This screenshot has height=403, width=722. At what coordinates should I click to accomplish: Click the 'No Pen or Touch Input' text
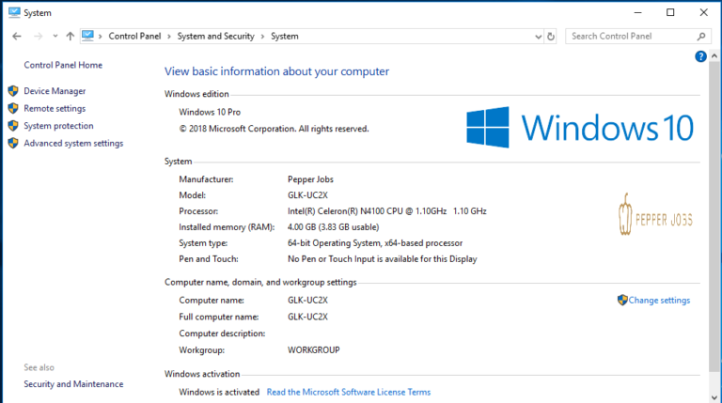tap(383, 259)
